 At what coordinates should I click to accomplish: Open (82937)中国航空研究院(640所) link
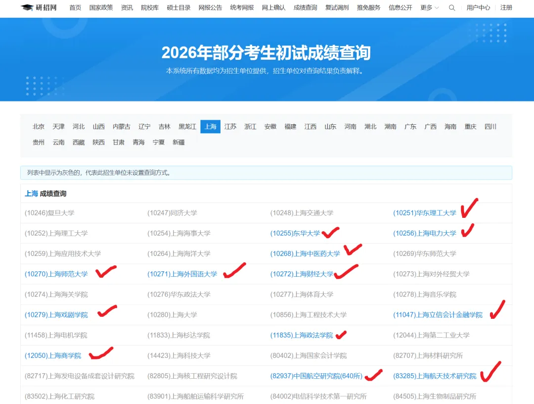coord(316,376)
